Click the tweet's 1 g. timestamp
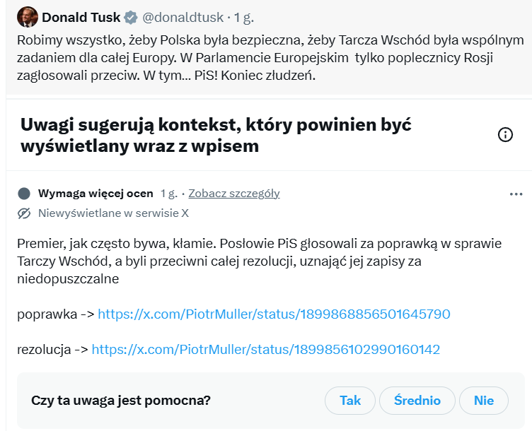Viewport: 532px width, 431px height. coord(244,17)
